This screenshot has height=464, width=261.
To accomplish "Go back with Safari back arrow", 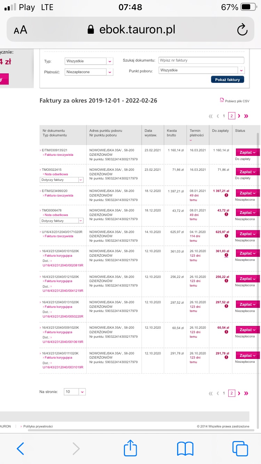I will pyautogui.click(x=21, y=449).
